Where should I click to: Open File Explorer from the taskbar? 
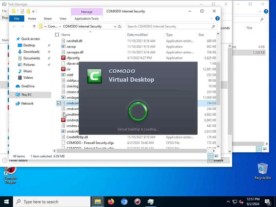98,202
